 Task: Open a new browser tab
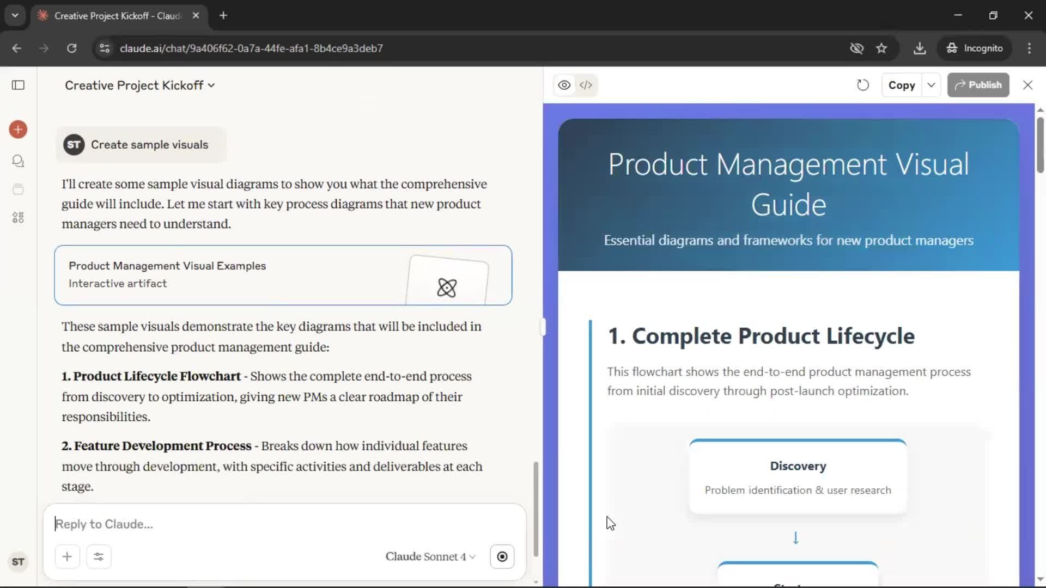point(223,16)
